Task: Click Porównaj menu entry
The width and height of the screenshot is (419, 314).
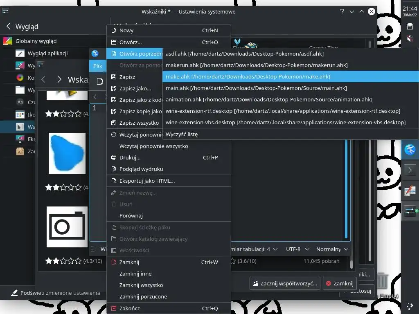Action: tap(169, 215)
